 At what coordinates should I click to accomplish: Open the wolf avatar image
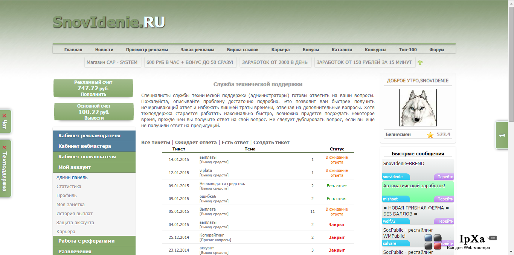418,108
